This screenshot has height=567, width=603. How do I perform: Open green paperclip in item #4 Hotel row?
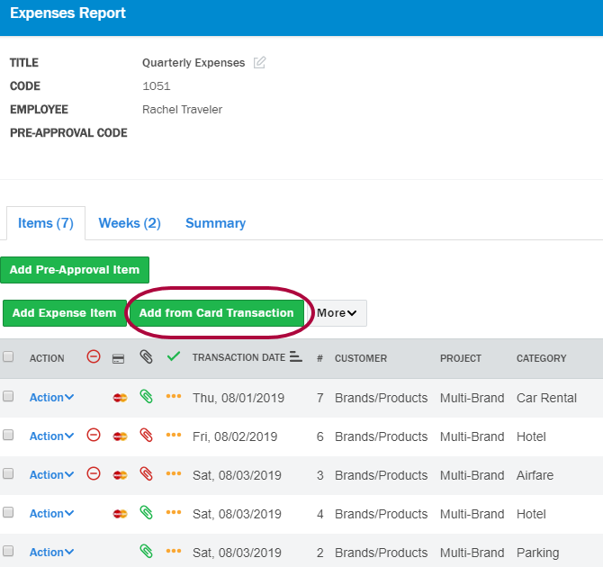pyautogui.click(x=146, y=512)
